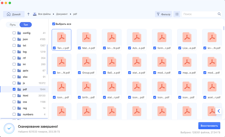The image size is (225, 137).
Task: Switch to list view icon
Action: 177,14
